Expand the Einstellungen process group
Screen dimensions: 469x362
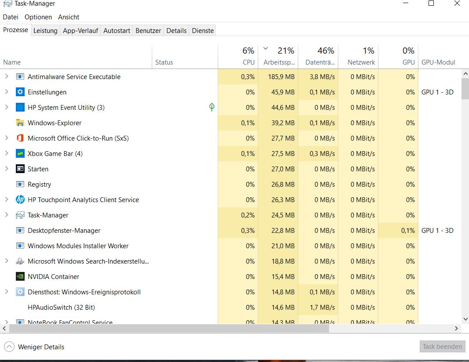click(x=7, y=92)
